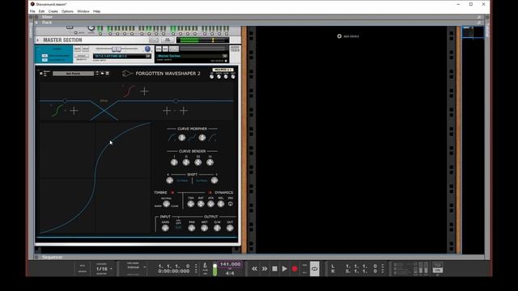
Task: Click the browse patch folder icon
Action: pos(103,74)
